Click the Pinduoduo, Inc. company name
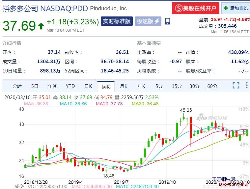 coord(109,8)
